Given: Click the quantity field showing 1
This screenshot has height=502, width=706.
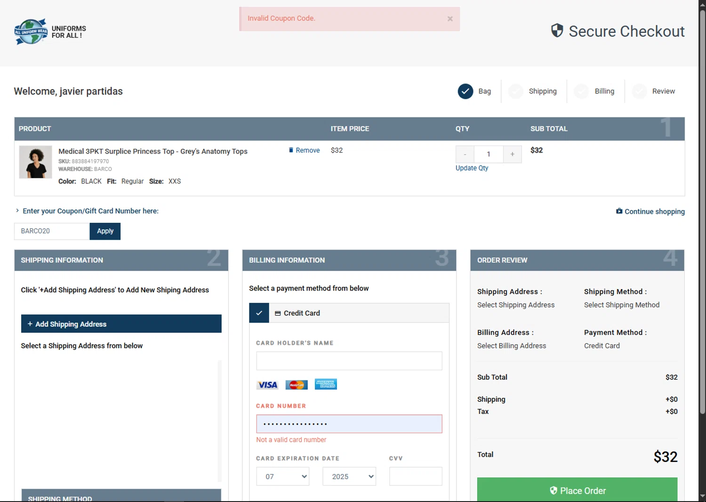Looking at the screenshot, I should (489, 154).
